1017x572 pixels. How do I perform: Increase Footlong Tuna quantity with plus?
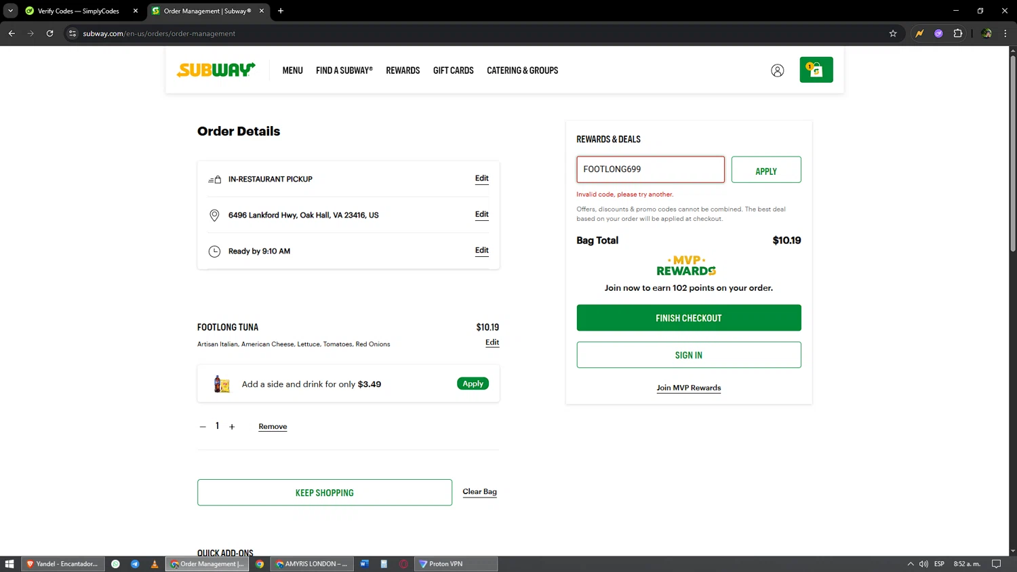(x=232, y=426)
